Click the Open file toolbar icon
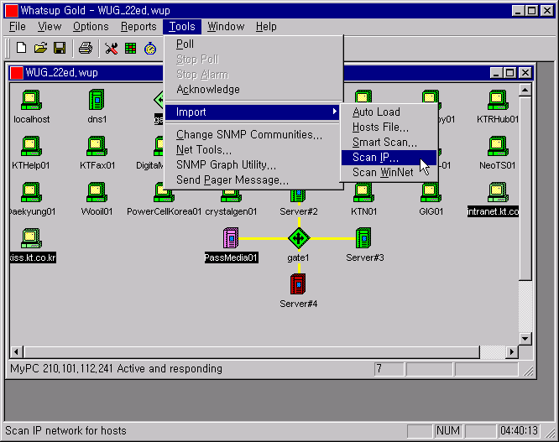This screenshot has width=559, height=442. [x=40, y=48]
